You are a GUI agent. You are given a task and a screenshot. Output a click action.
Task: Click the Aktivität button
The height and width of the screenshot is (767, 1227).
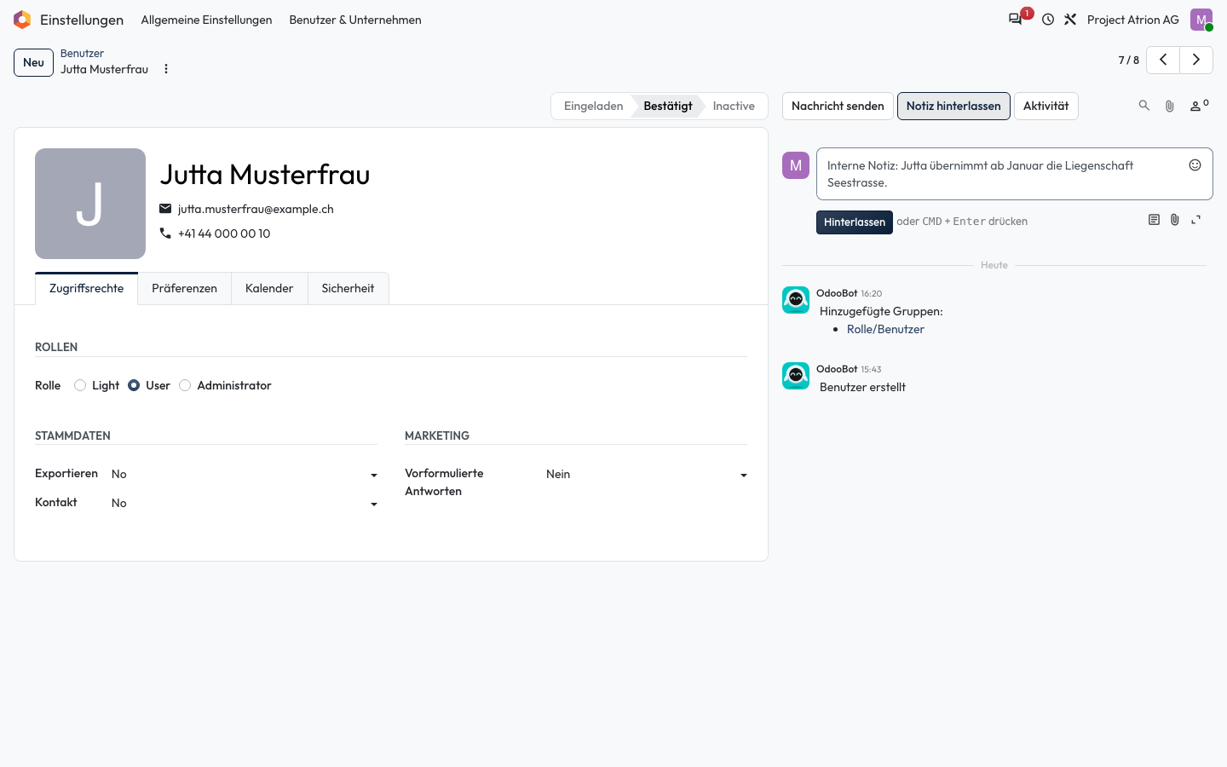pos(1046,106)
